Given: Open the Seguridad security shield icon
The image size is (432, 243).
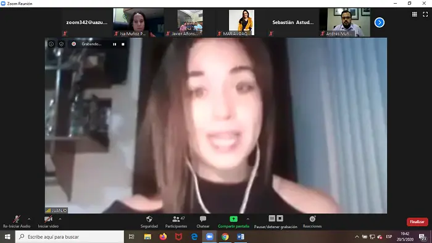Looking at the screenshot, I should [x=149, y=219].
